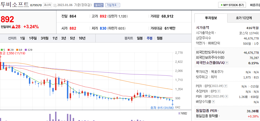Open help icon next to PER EPS(2022.09)

coord(226,86)
